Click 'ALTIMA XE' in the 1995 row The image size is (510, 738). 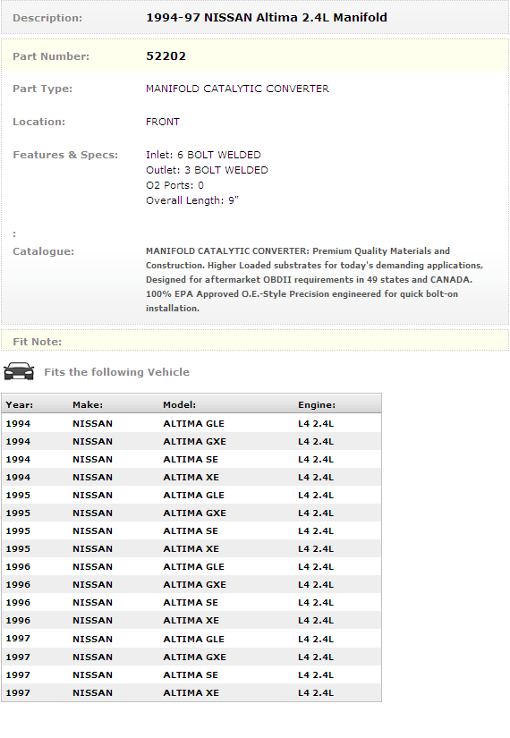pyautogui.click(x=191, y=548)
